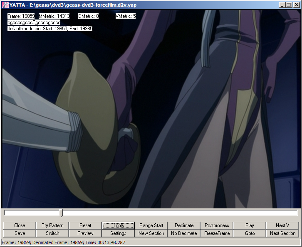302x247 pixels.
Task: Maximize the YATTA window
Action: point(289,5)
